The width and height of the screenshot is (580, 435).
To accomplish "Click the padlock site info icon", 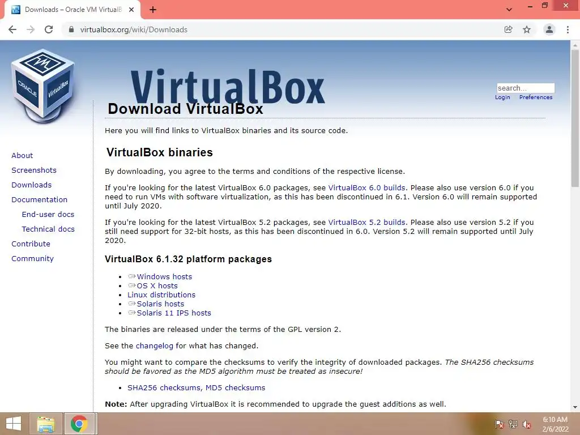I will point(71,29).
